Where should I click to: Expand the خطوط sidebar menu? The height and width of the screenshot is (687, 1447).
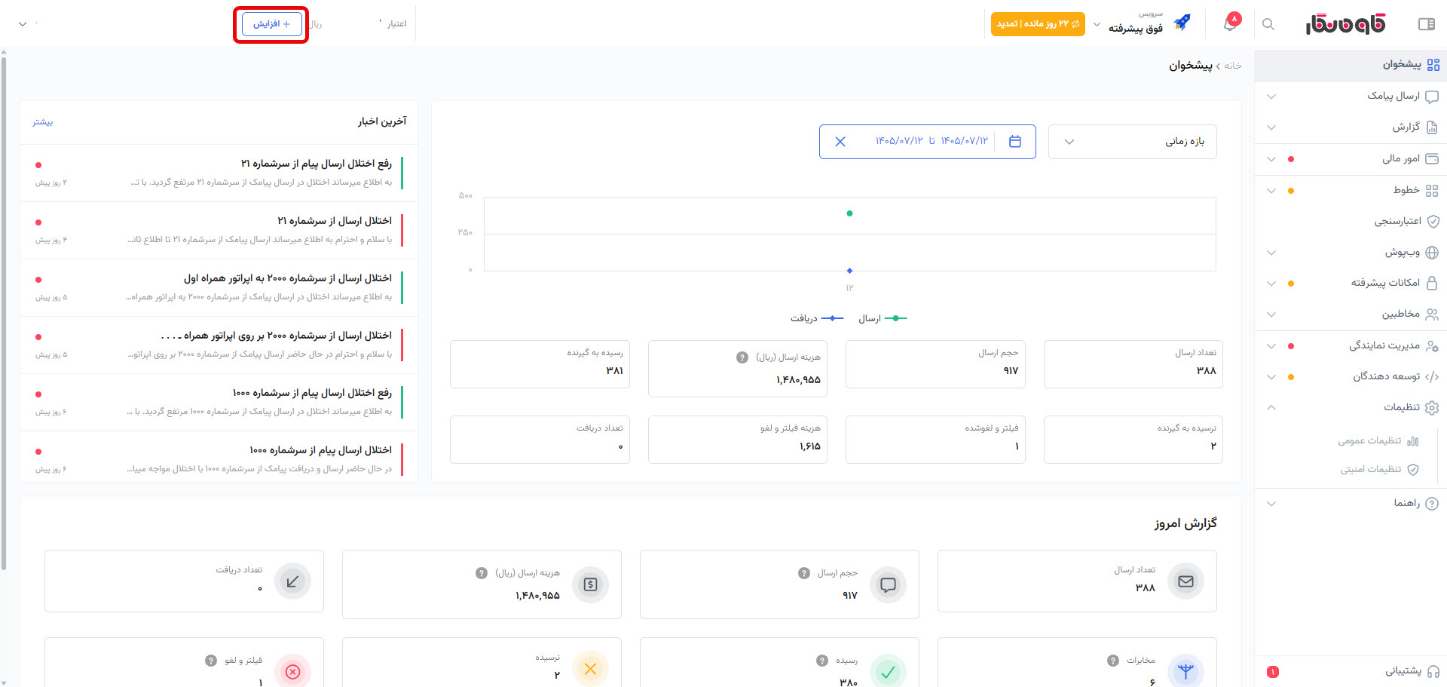[1351, 191]
